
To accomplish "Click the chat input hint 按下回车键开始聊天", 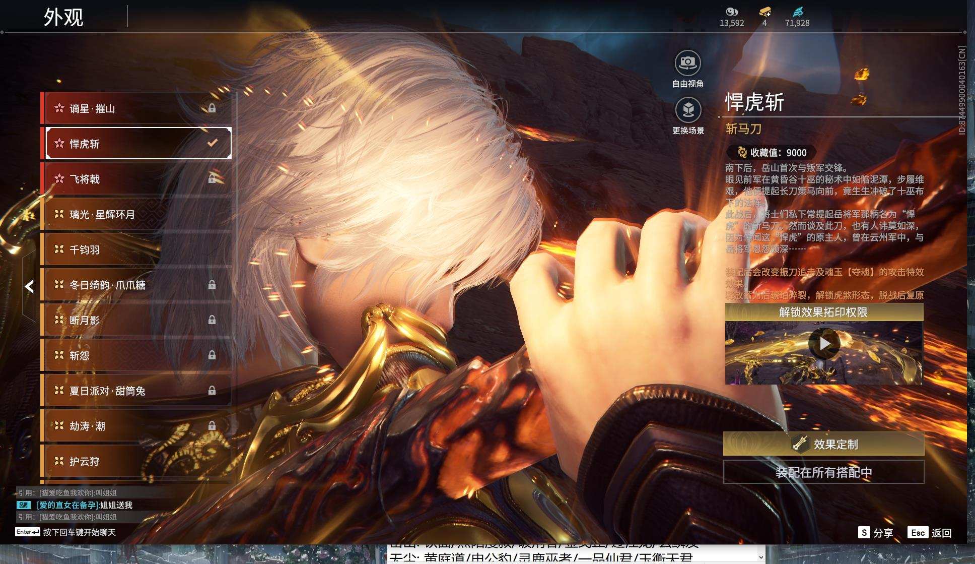I will 80,532.
